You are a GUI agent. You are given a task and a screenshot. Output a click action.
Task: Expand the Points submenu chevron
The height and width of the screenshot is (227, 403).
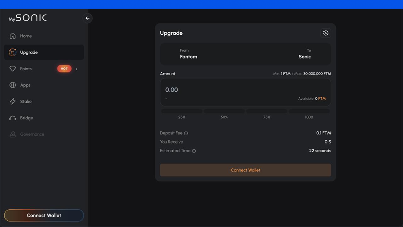coord(76,69)
